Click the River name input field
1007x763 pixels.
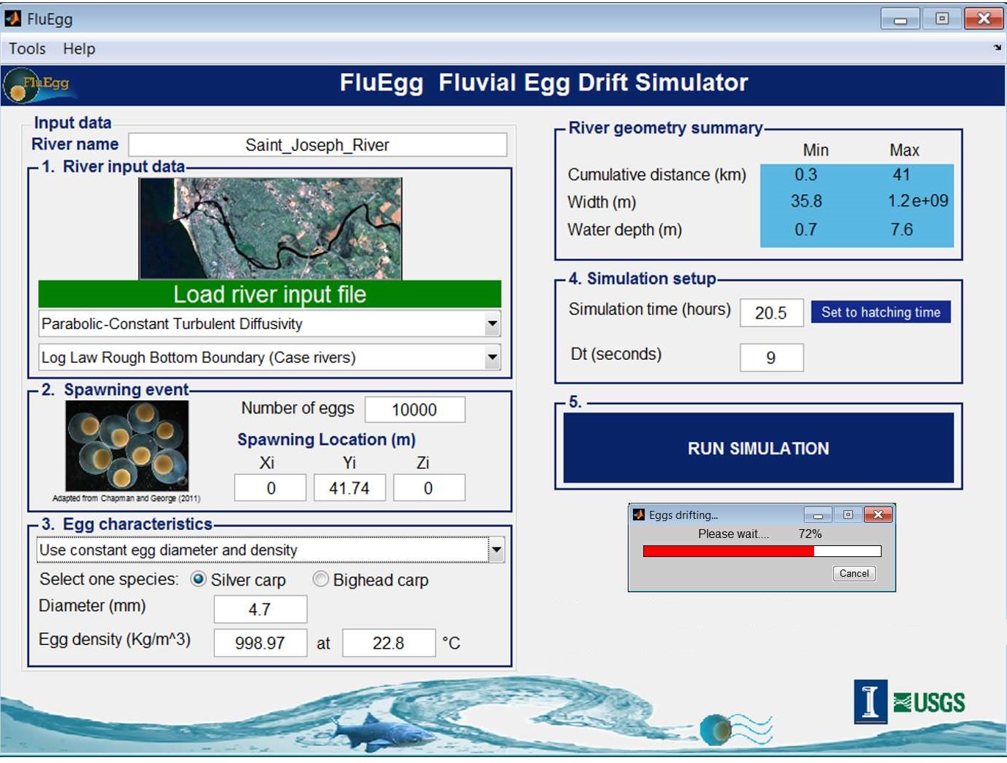pos(317,144)
